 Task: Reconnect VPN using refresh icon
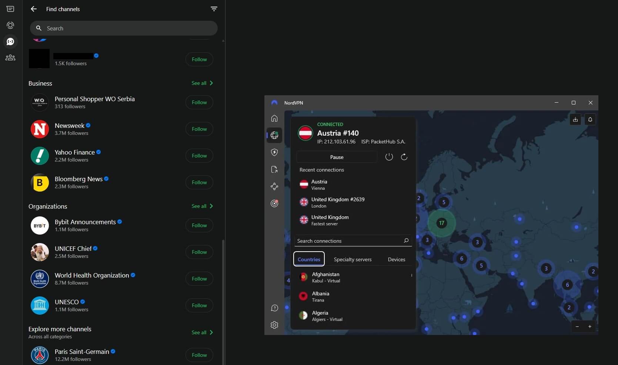click(404, 157)
